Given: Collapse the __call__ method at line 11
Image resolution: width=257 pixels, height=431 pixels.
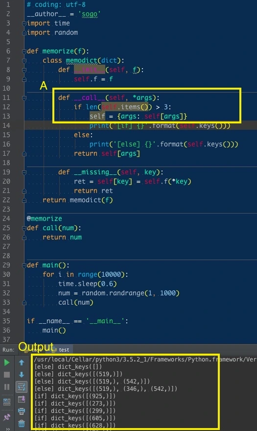Looking at the screenshot, I should tap(24, 98).
